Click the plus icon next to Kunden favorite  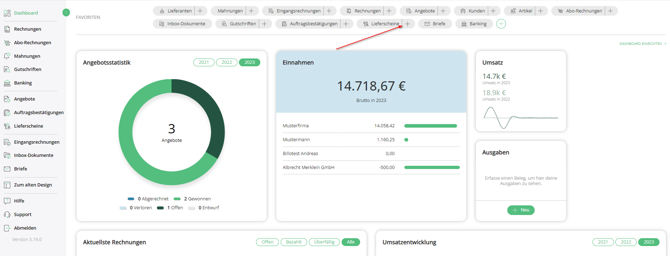[x=493, y=11]
